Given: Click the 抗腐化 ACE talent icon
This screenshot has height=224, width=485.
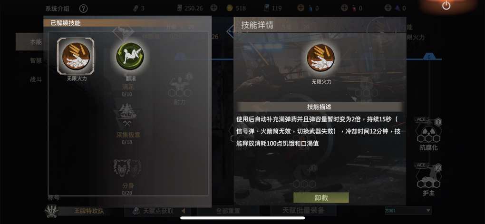Looking at the screenshot, I should pos(428,131).
